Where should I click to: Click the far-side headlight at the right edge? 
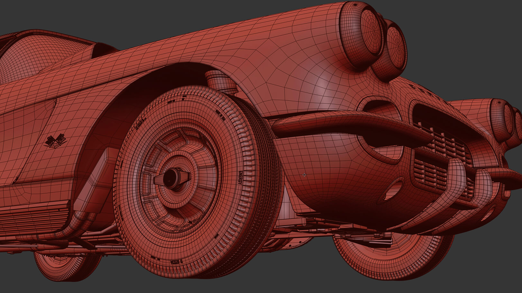pos(503,119)
